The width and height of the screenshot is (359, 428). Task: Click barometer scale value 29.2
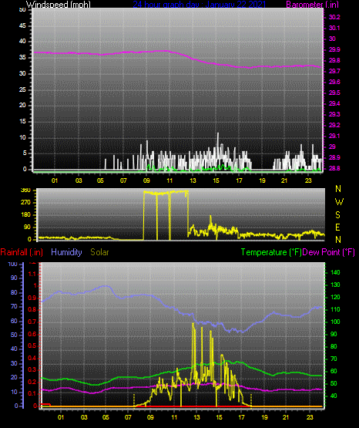click(334, 125)
